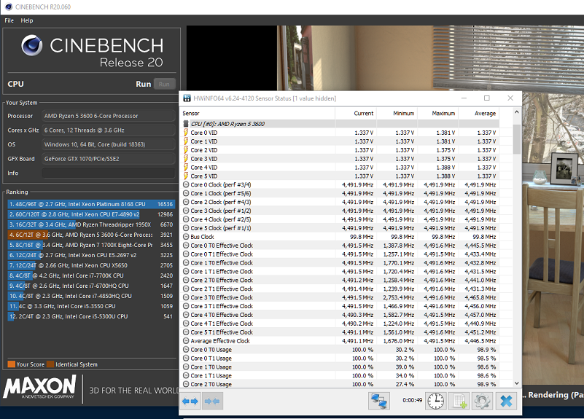Click the collapse sensor panel arrows icon

[x=212, y=401]
